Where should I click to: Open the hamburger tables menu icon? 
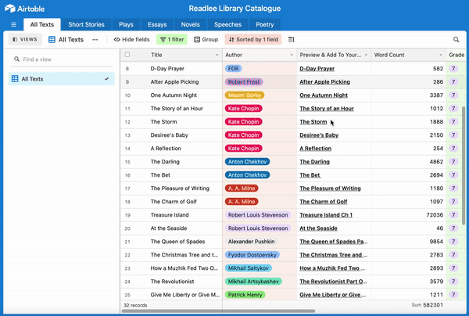pos(13,24)
